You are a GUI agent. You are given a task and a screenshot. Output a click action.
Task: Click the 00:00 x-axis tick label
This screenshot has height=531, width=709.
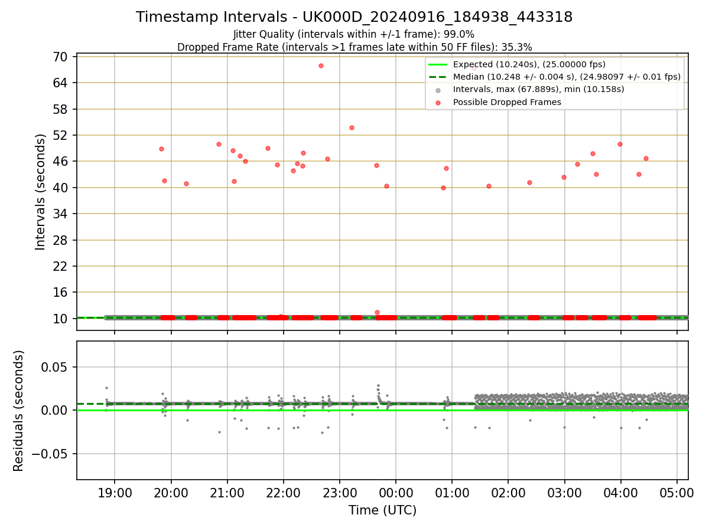pyautogui.click(x=396, y=493)
